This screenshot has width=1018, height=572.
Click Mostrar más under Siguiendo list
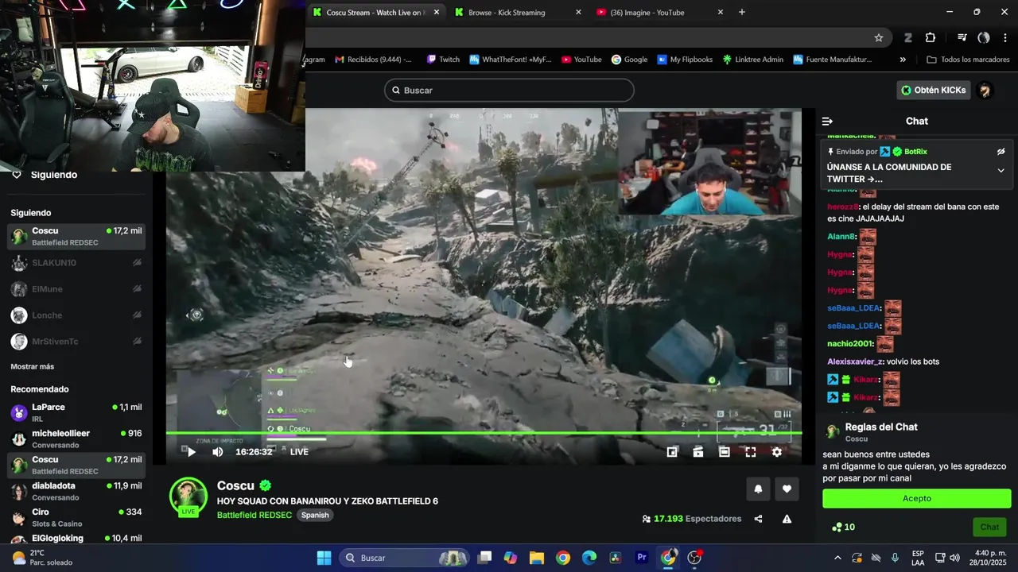(x=33, y=366)
